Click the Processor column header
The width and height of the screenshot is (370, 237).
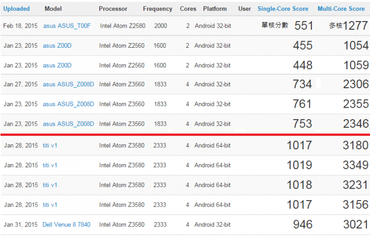(113, 9)
